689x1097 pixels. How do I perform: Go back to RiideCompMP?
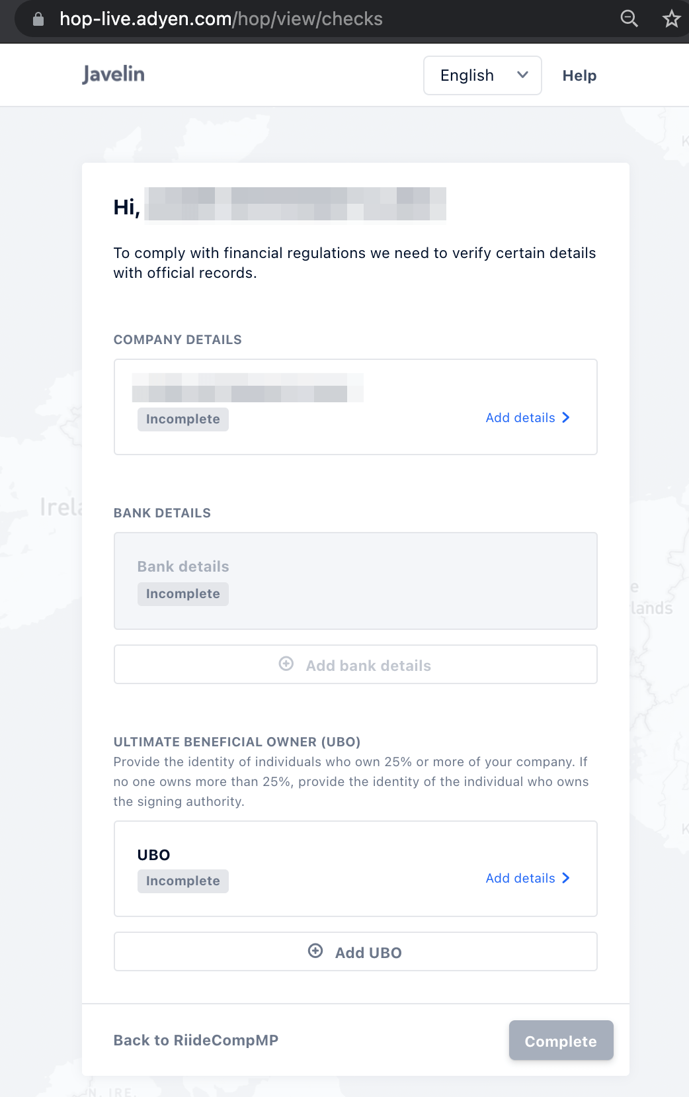click(x=196, y=1040)
